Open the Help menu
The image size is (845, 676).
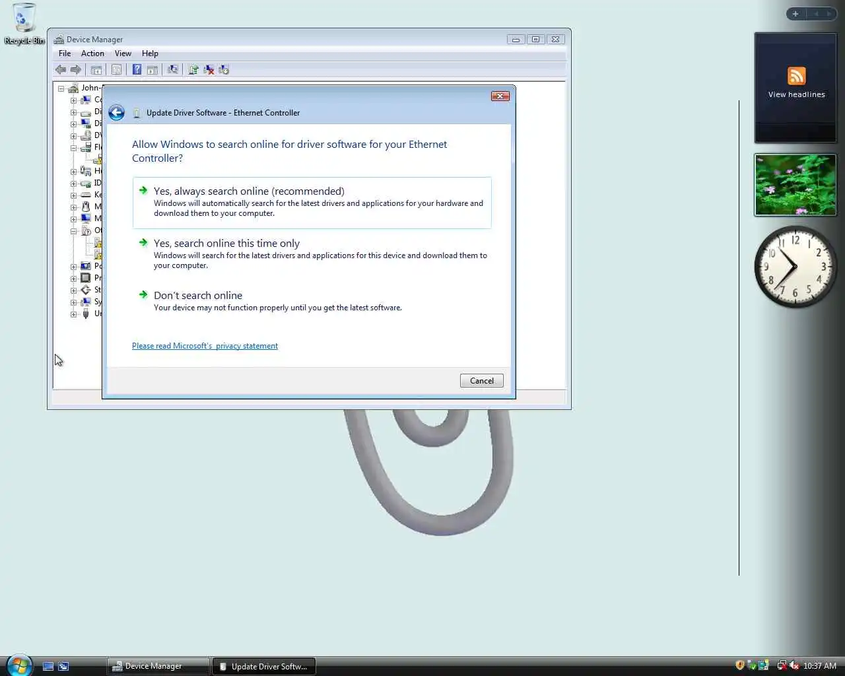point(150,53)
